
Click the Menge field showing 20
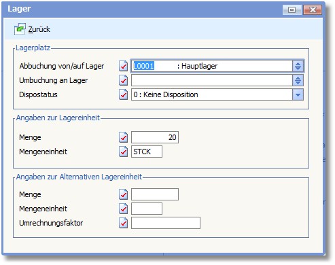(155, 137)
